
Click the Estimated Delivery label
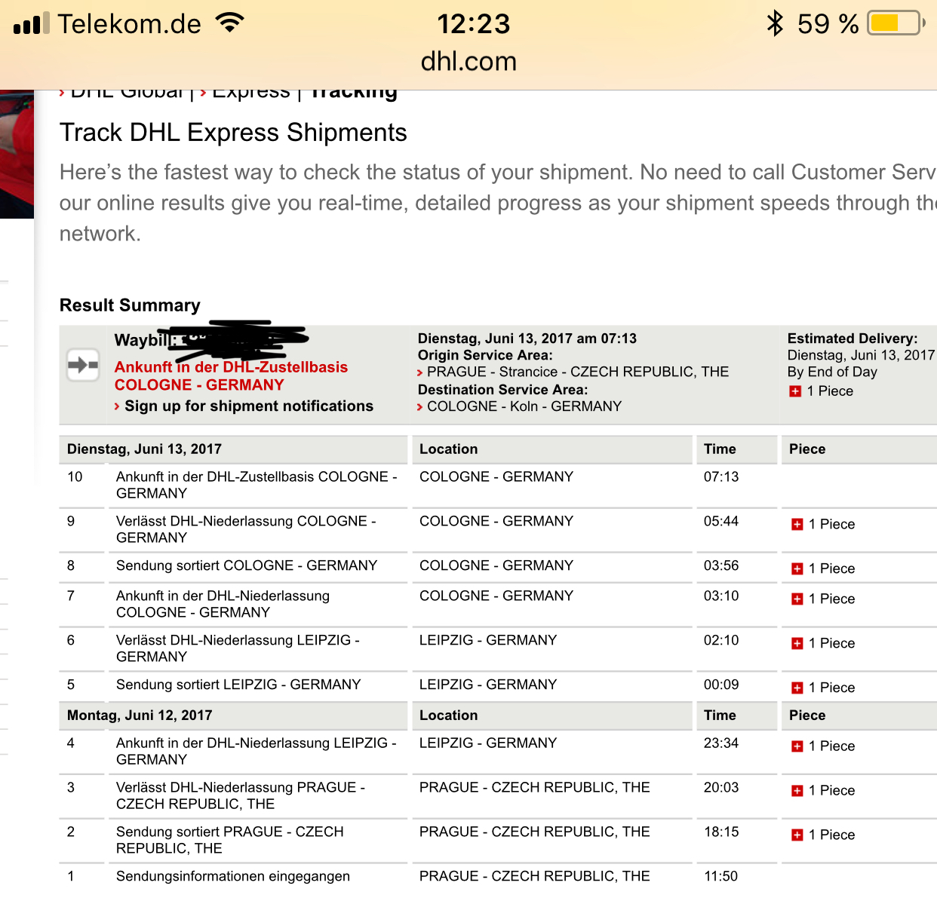click(853, 339)
